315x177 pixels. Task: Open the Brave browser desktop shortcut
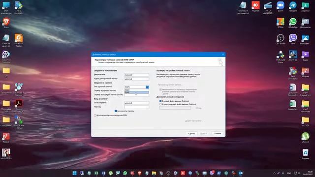click(x=6, y=23)
